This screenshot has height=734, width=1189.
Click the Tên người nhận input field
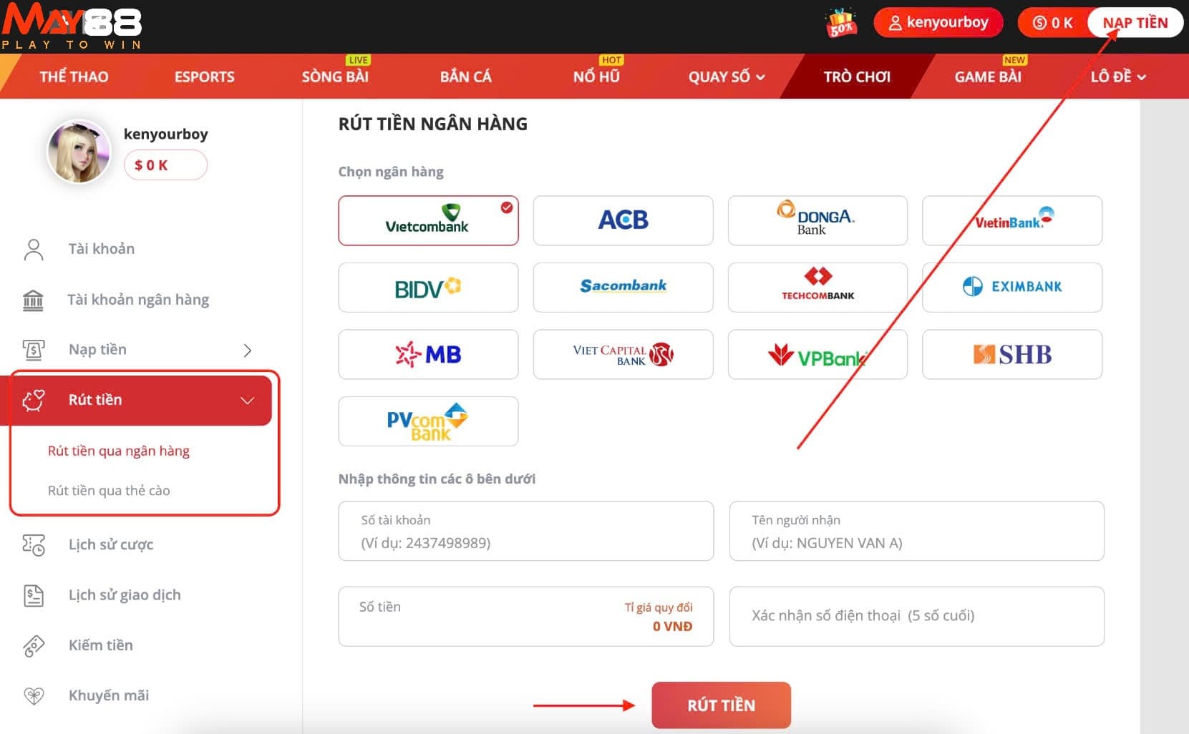click(917, 531)
